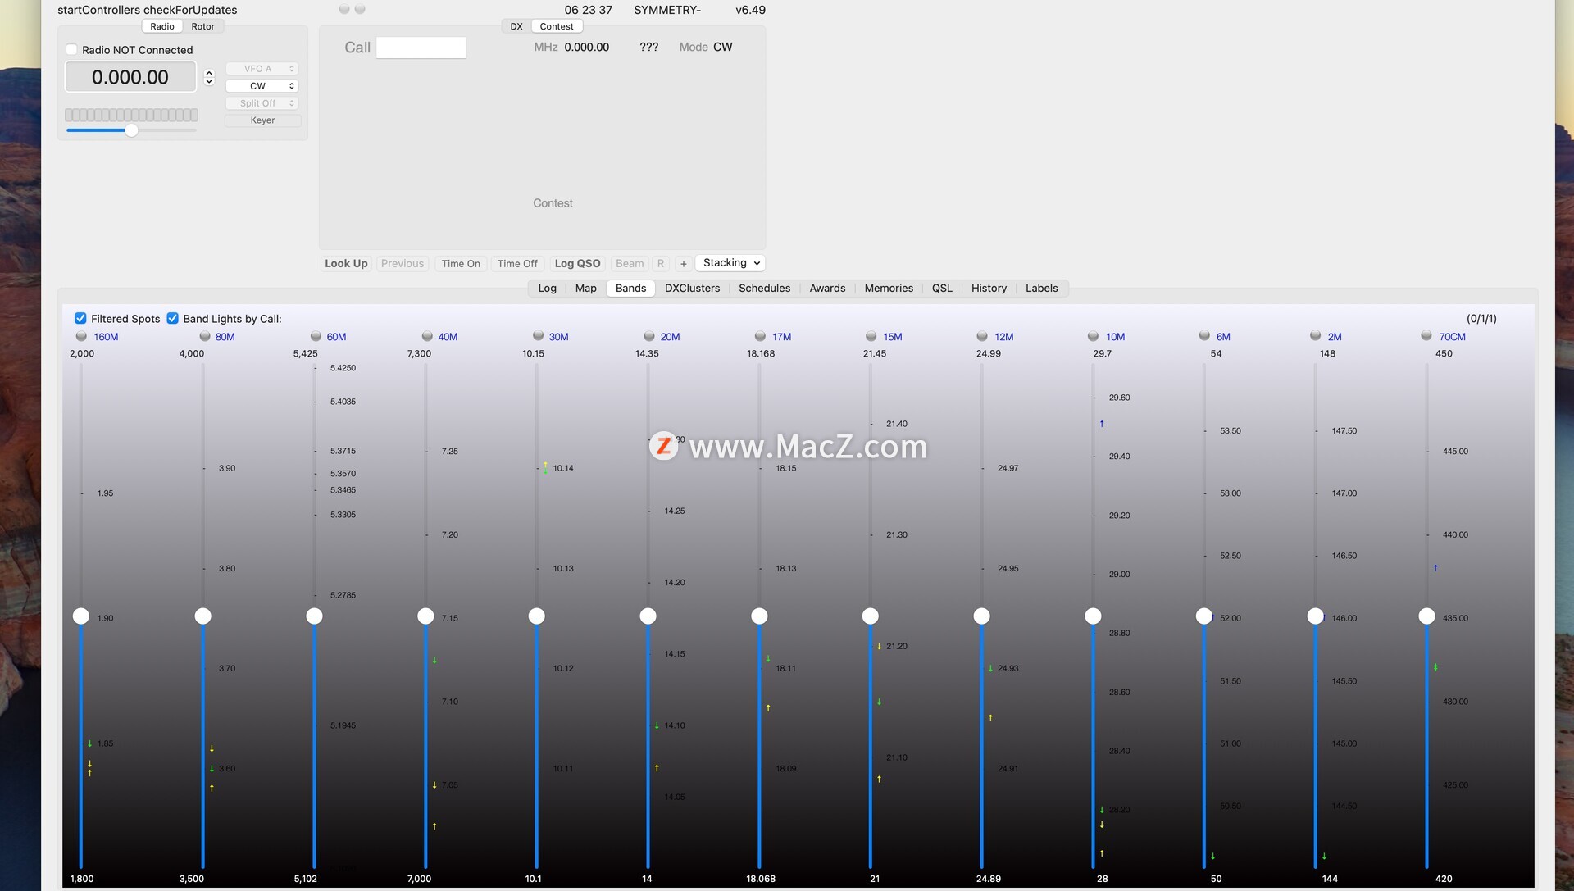Click the Call sign input field
Image resolution: width=1574 pixels, height=891 pixels.
point(421,48)
